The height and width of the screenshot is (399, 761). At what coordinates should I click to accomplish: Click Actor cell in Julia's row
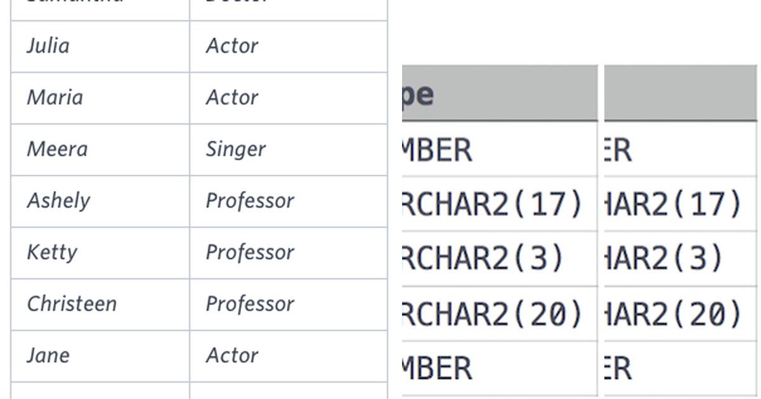tap(289, 46)
